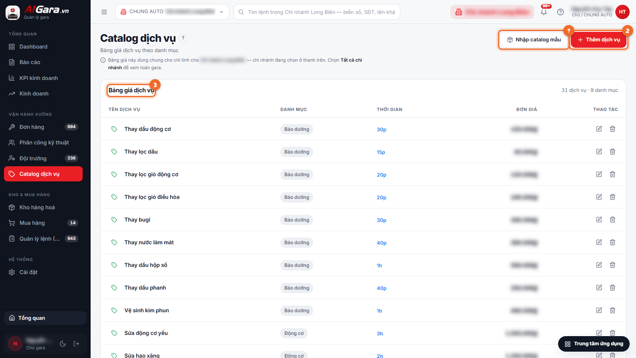Go to Đội trưởng menu item

43,158
